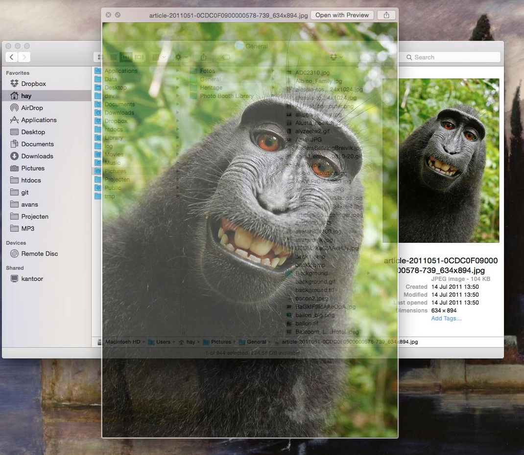Open git folder in the sidebar

coord(47,193)
